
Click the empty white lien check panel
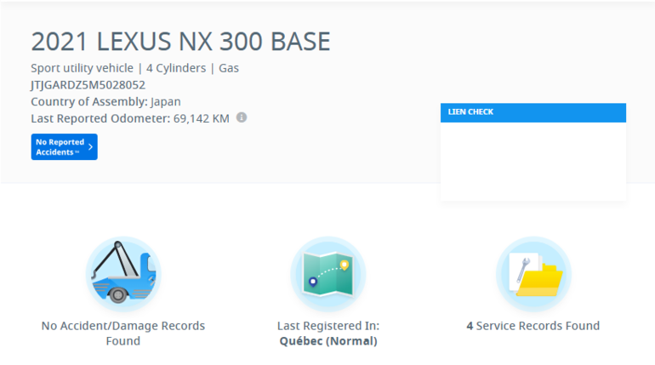coord(533,160)
